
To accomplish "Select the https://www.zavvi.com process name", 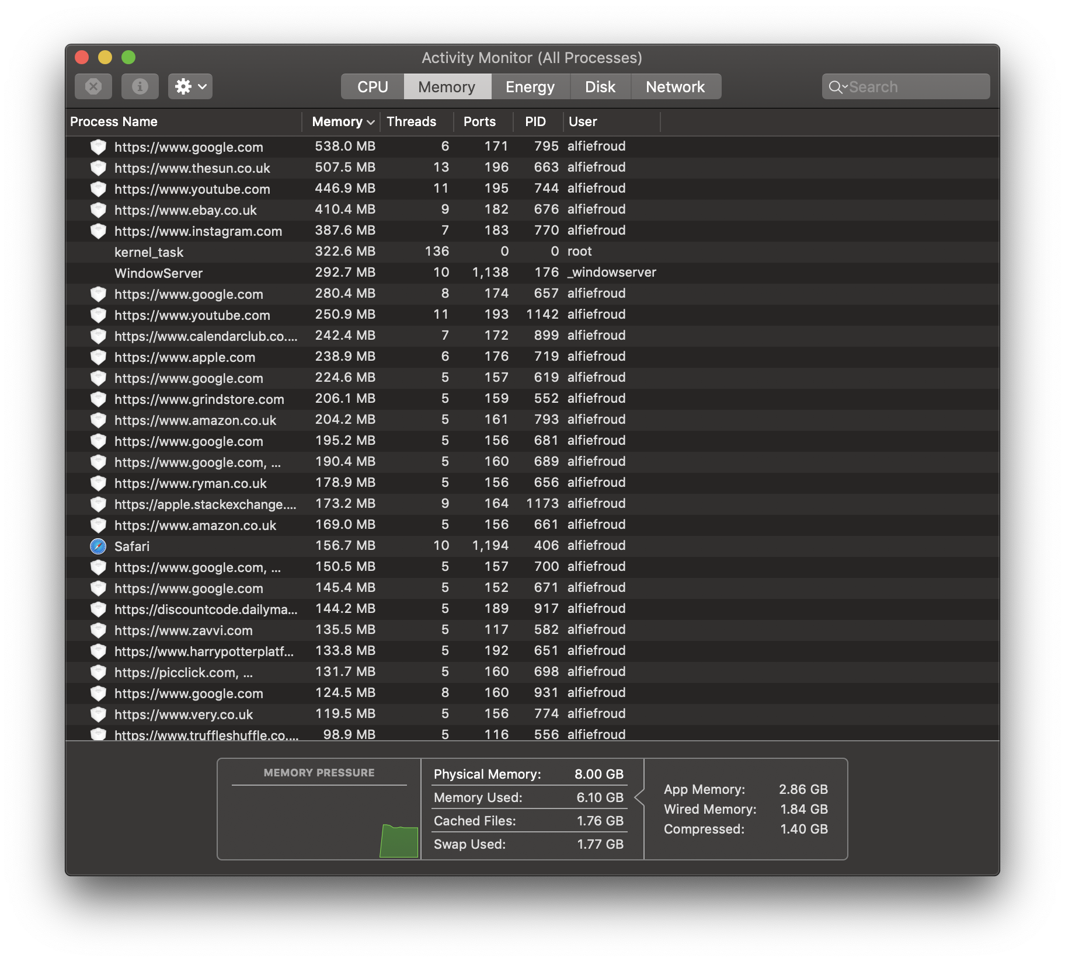I will point(183,630).
